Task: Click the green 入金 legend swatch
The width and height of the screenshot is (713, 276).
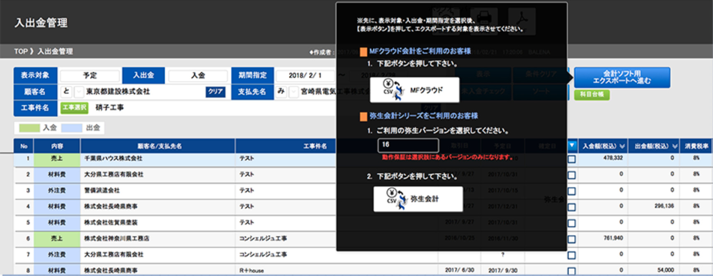Action: tap(29, 128)
